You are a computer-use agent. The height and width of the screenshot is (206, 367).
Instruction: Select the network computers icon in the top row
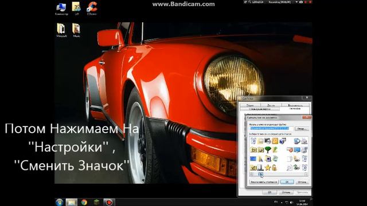pos(283,141)
